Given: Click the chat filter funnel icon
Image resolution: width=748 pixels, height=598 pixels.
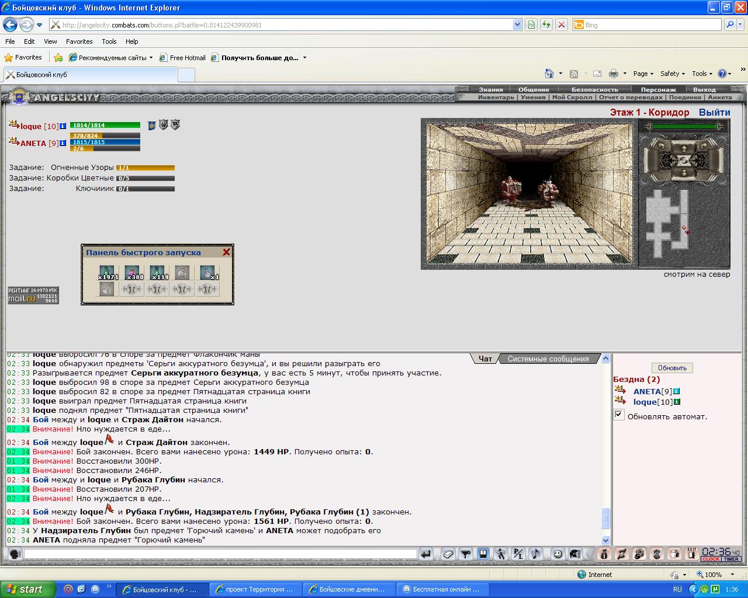Looking at the screenshot, I should pyautogui.click(x=465, y=554).
